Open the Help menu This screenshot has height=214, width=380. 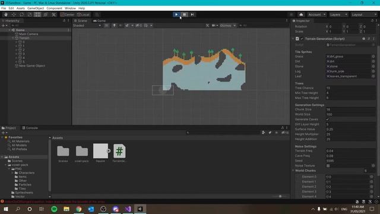point(82,8)
